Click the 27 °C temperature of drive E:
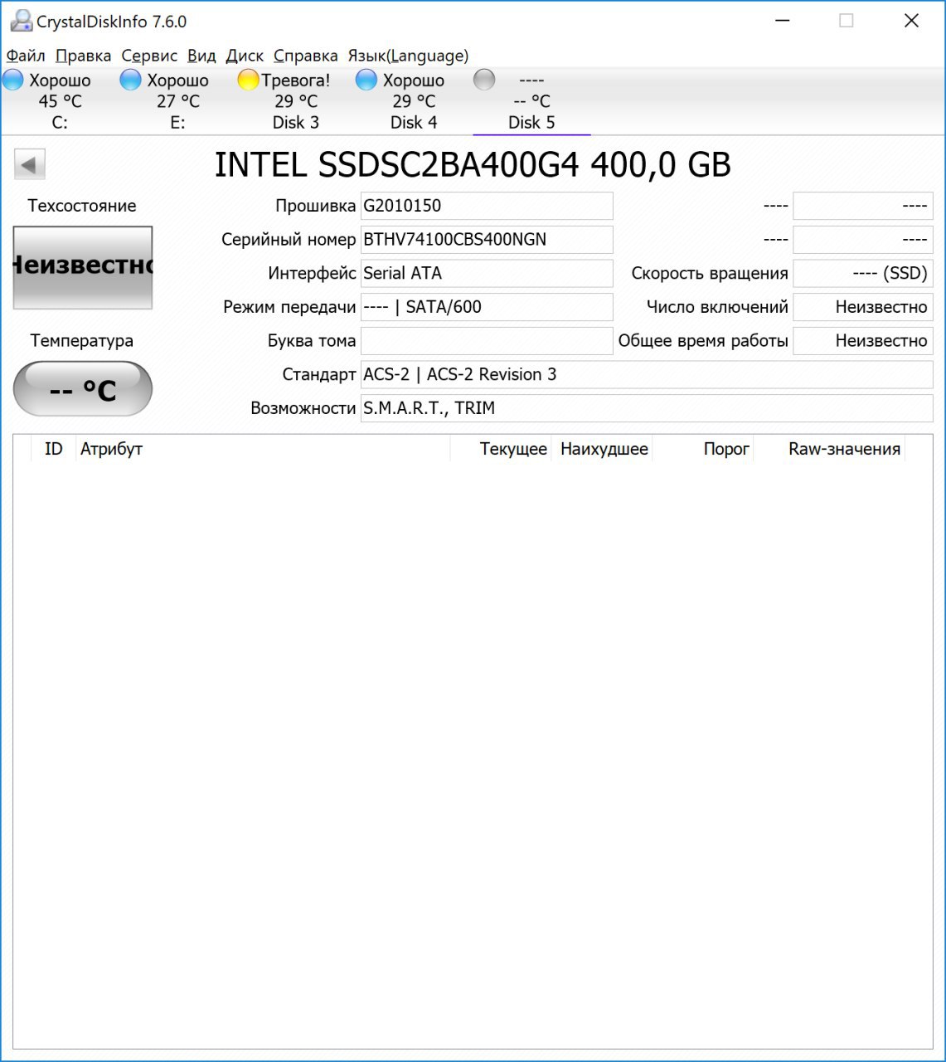 click(177, 101)
